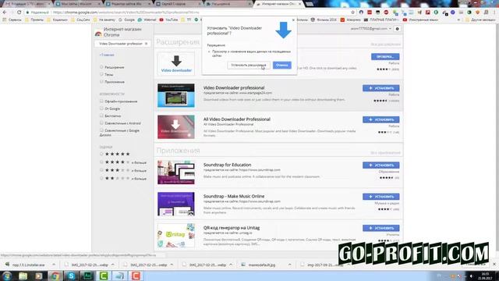The width and height of the screenshot is (499, 281).
Task: Clear the store search box with X
Action: 146,44
